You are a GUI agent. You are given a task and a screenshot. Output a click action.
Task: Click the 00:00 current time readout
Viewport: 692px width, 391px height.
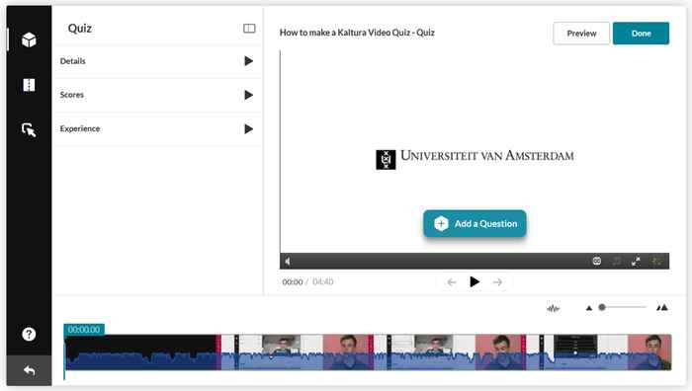(x=293, y=282)
